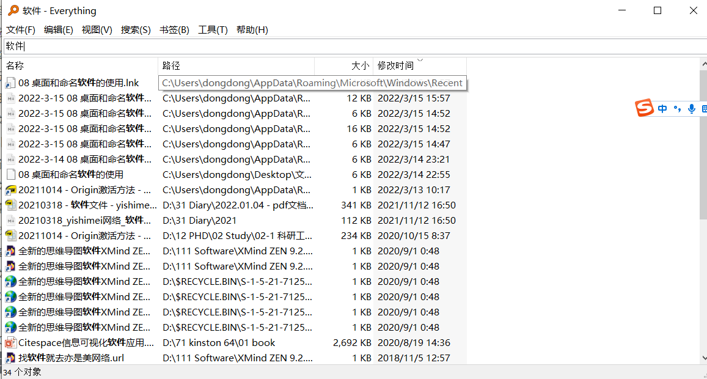Click the Citespace PowerPoint file icon
This screenshot has height=379, width=707.
click(x=10, y=343)
